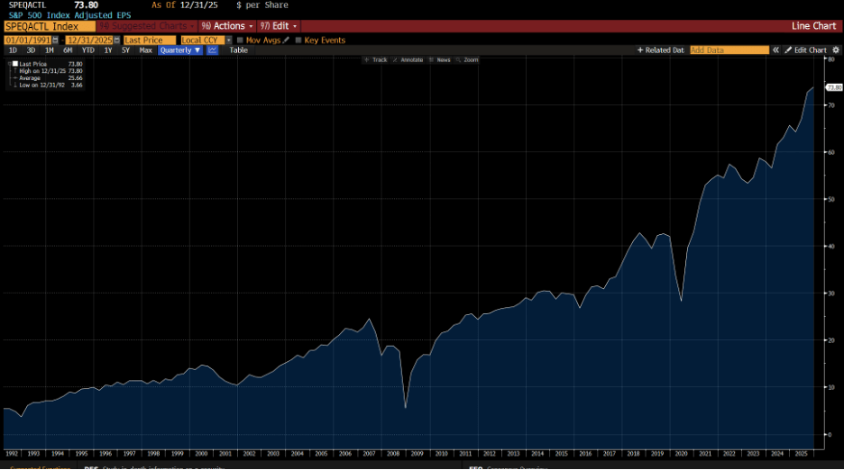Click the 73.80 last value axis label
The height and width of the screenshot is (470, 844).
click(834, 87)
